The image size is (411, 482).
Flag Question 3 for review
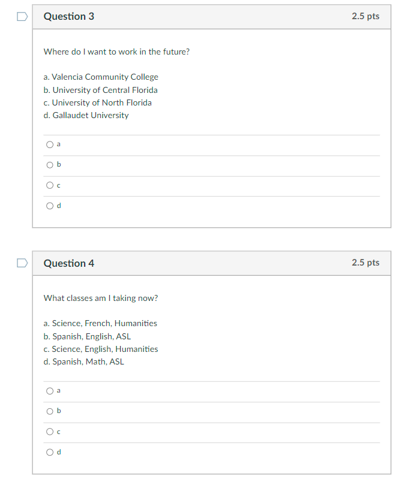point(22,17)
